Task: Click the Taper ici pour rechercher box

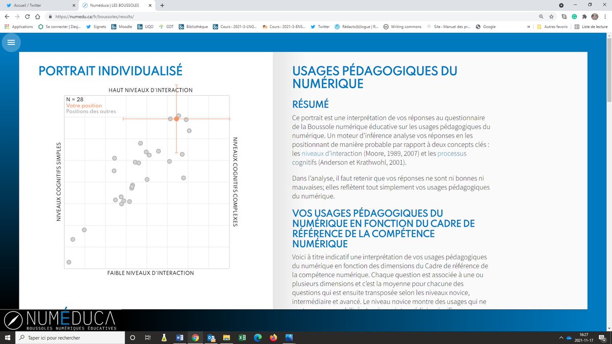Action: pyautogui.click(x=70, y=337)
